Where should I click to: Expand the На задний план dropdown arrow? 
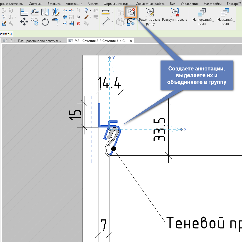click(x=234, y=22)
